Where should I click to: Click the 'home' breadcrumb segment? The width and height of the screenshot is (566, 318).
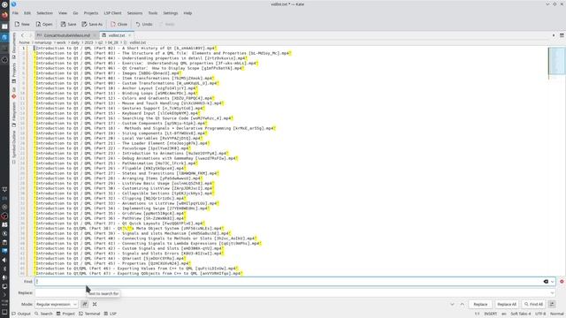pyautogui.click(x=24, y=42)
